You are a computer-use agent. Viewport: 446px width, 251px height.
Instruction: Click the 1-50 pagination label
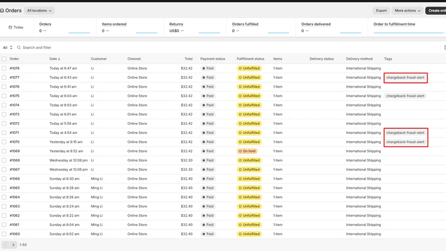click(23, 245)
